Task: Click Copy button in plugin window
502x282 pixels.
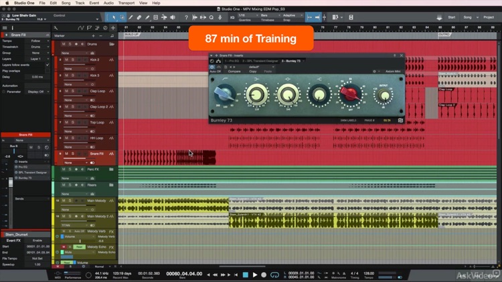Action: [x=253, y=72]
